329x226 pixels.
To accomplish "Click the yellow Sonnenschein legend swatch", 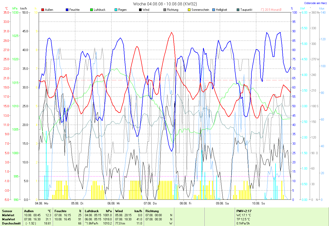I will pyautogui.click(x=189, y=10).
